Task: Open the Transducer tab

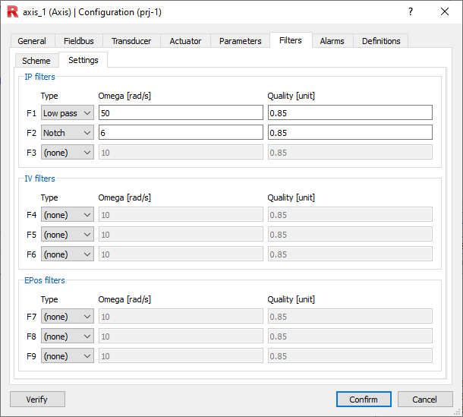Action: click(131, 41)
